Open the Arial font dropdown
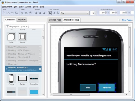 pyautogui.click(x=75, y=13)
